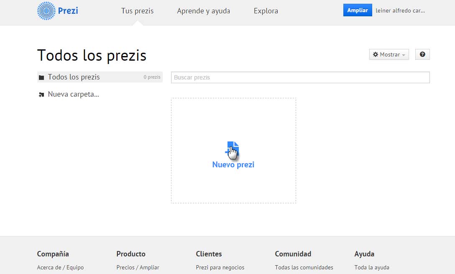The image size is (455, 274).
Task: Select Todos los prezis folder in sidebar
Action: coord(74,77)
